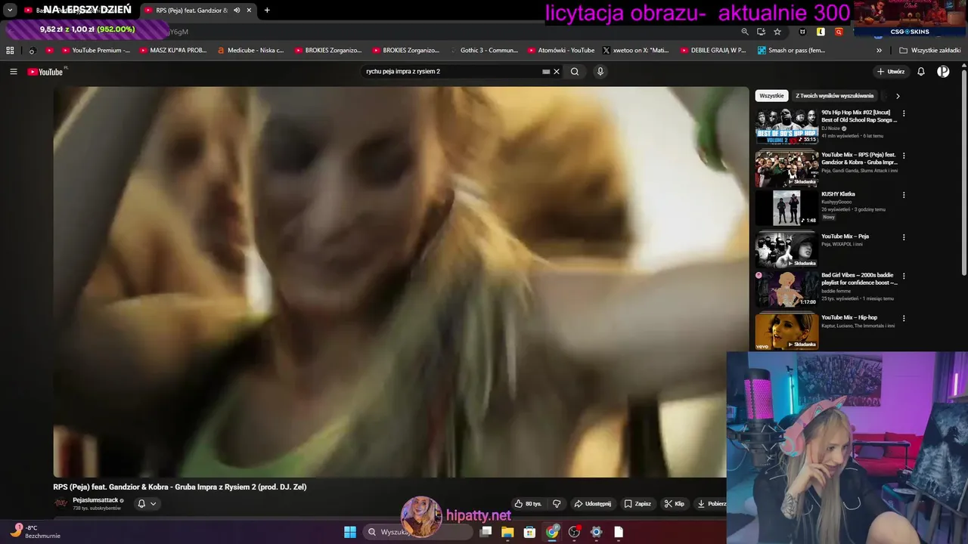
Task: Open the YouTube Mix RPS (Peja) thumbnail
Action: [x=786, y=168]
